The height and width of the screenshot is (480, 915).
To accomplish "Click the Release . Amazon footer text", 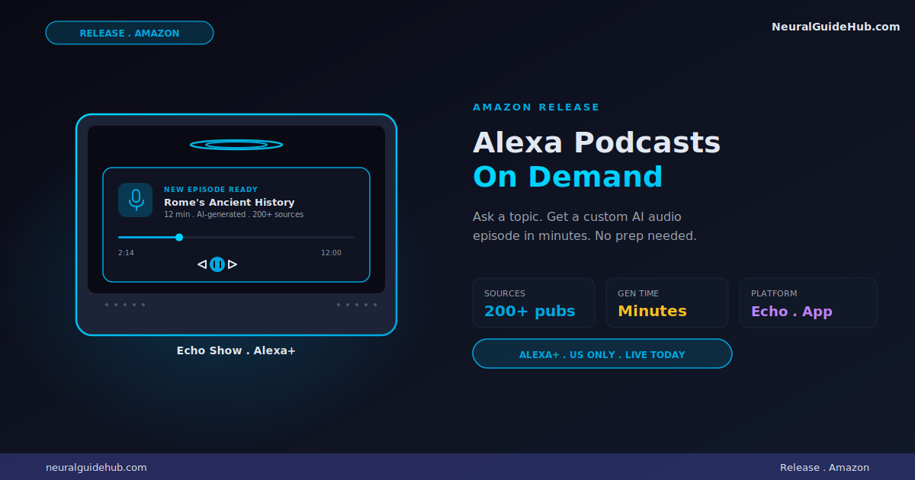I will 824,468.
